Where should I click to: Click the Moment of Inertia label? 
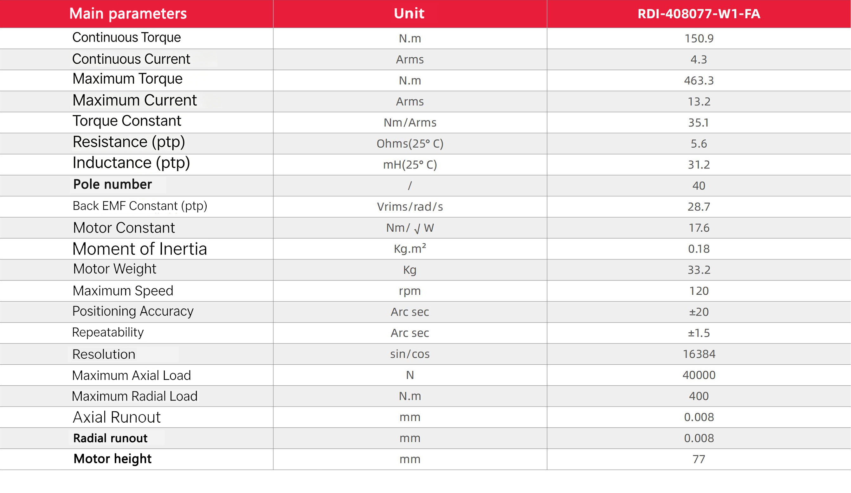(x=139, y=249)
